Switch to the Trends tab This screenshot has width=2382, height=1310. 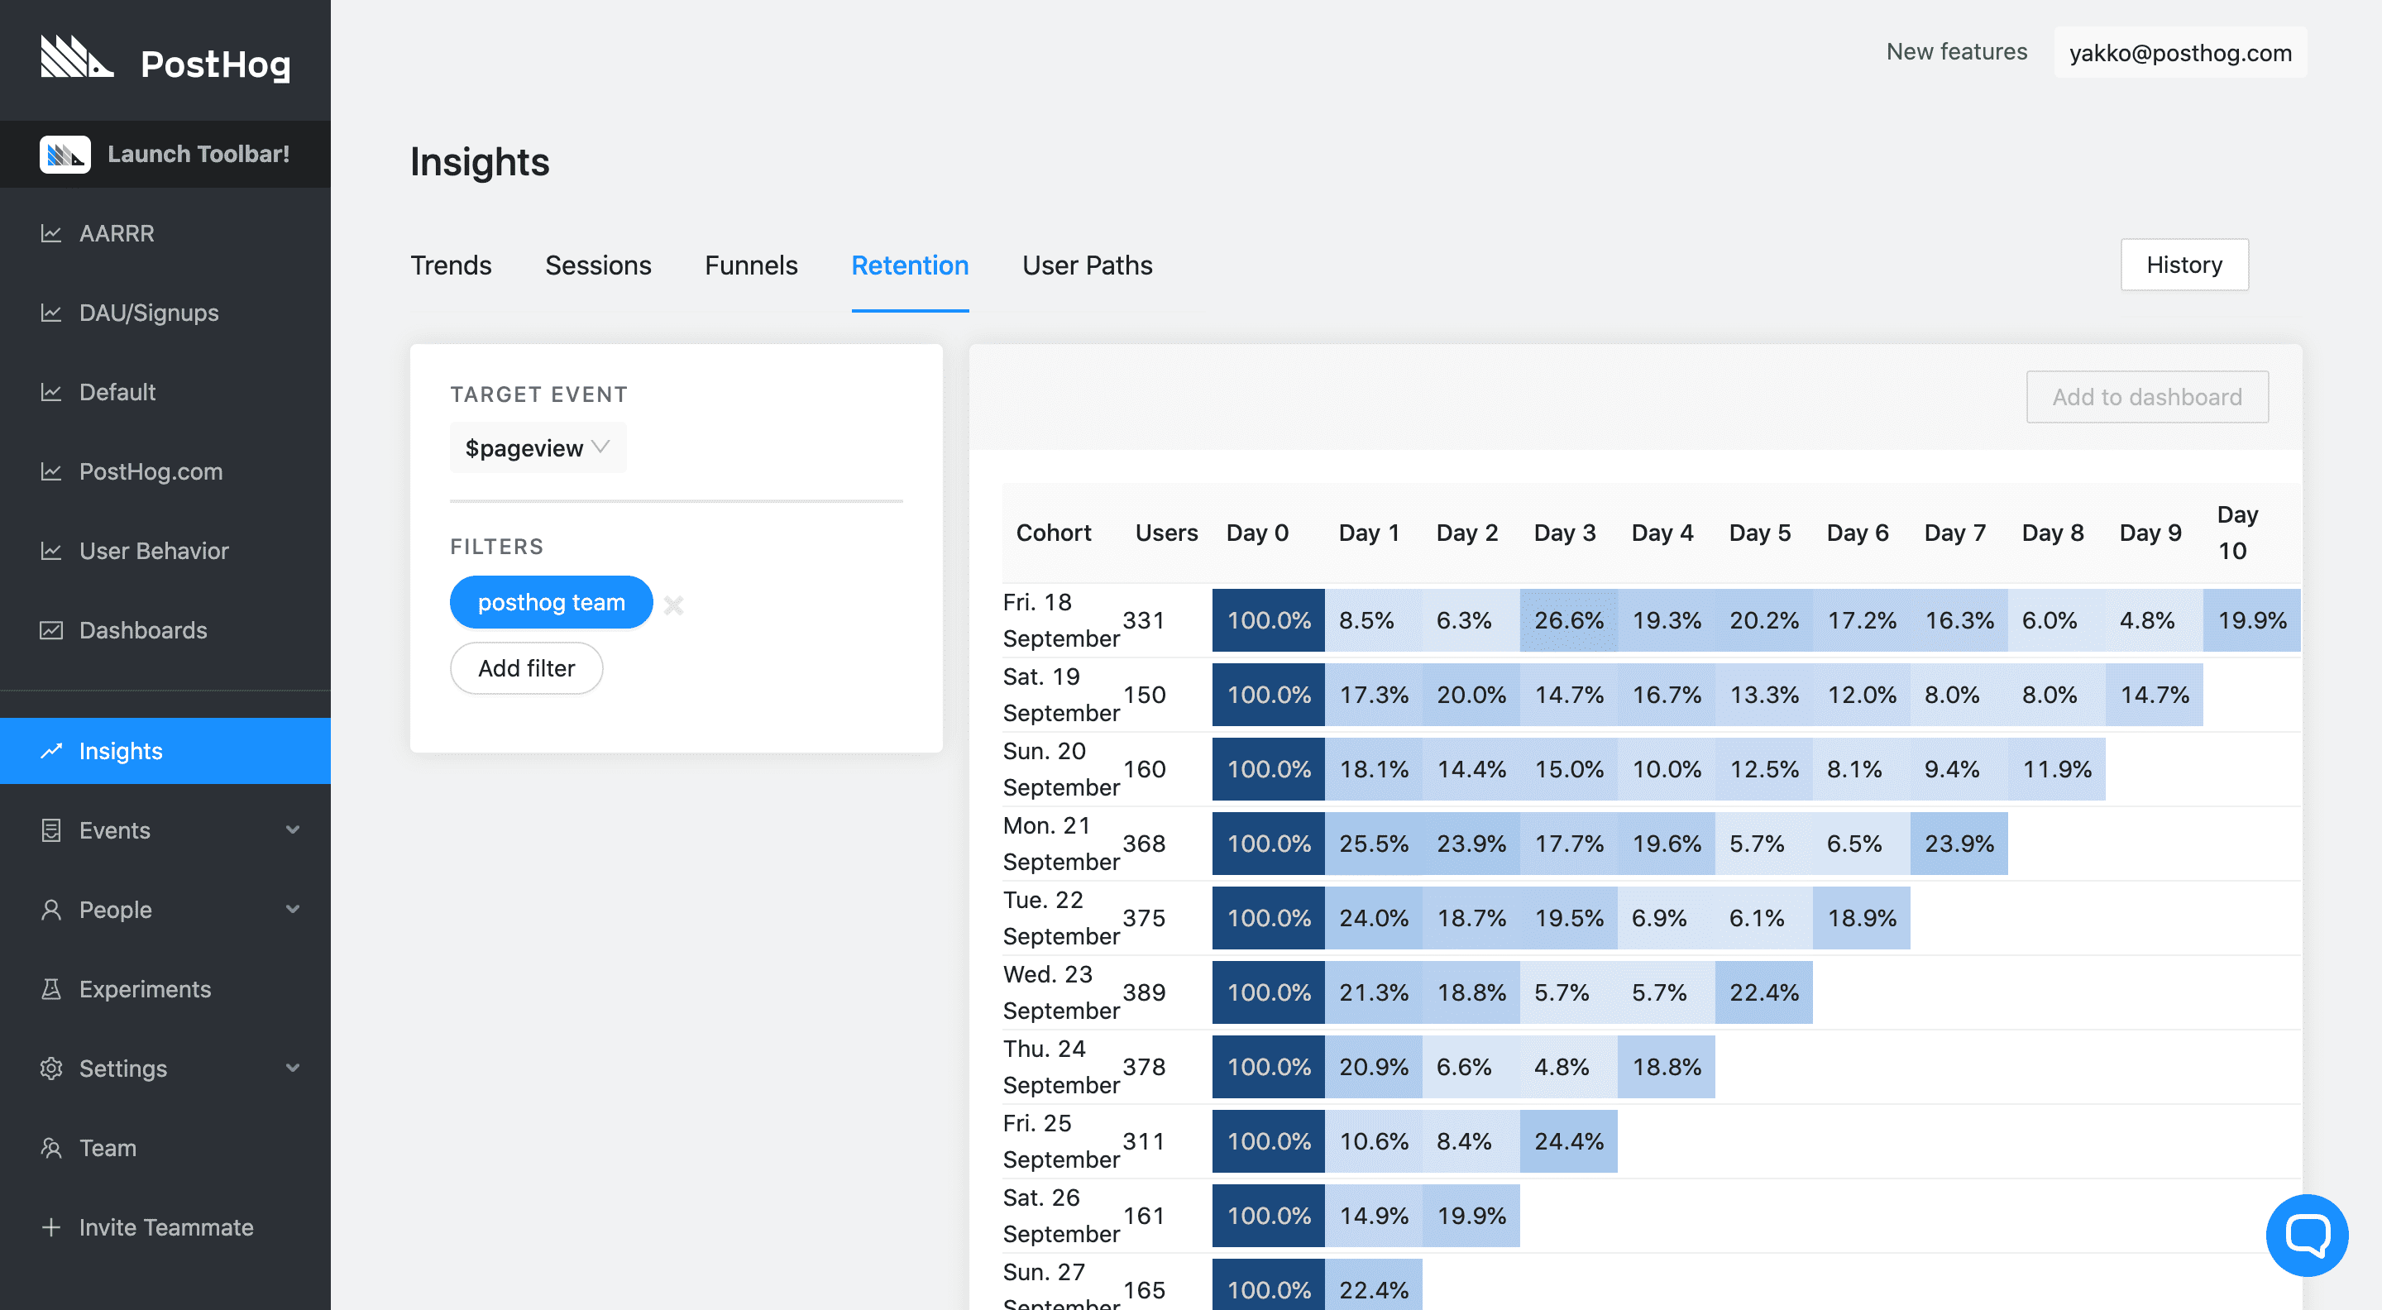(452, 265)
